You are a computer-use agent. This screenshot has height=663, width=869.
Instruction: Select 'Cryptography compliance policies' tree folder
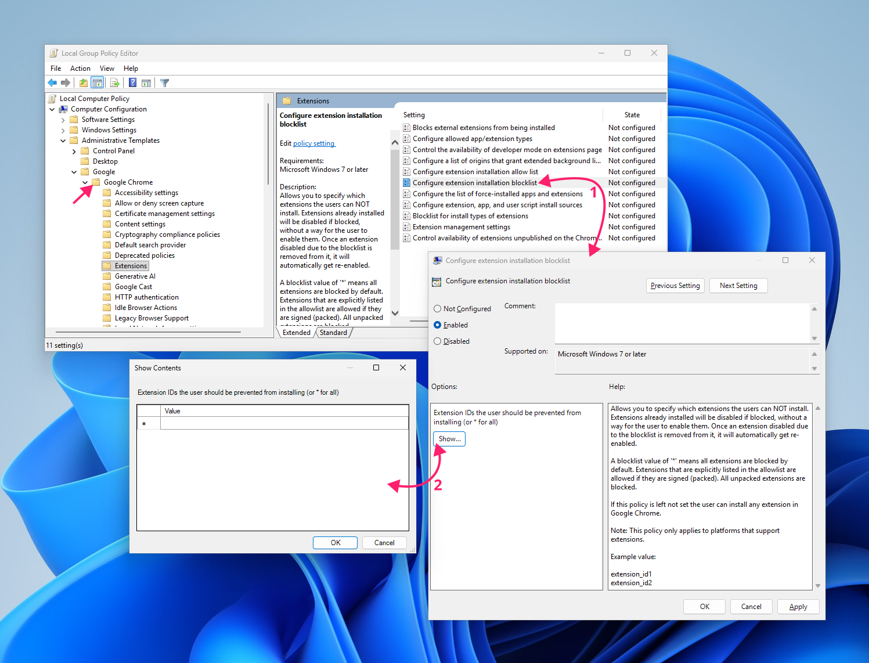[167, 235]
